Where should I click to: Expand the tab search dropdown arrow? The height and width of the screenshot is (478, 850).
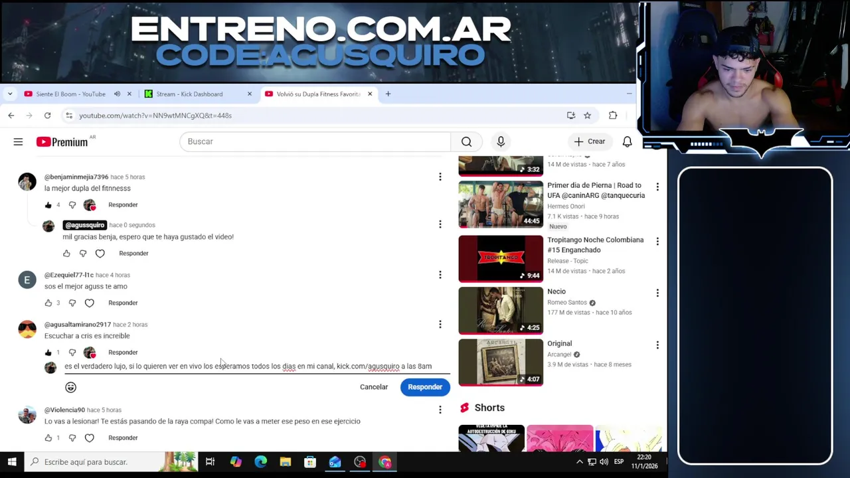tap(10, 94)
